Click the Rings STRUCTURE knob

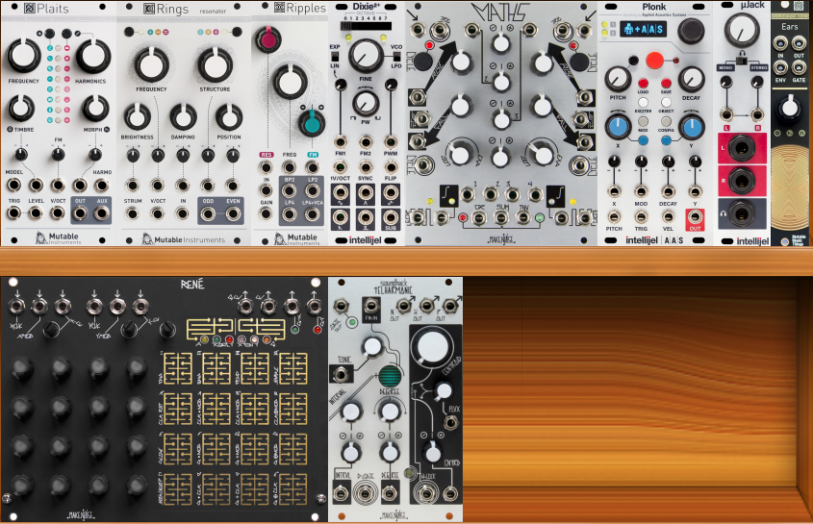click(x=215, y=65)
